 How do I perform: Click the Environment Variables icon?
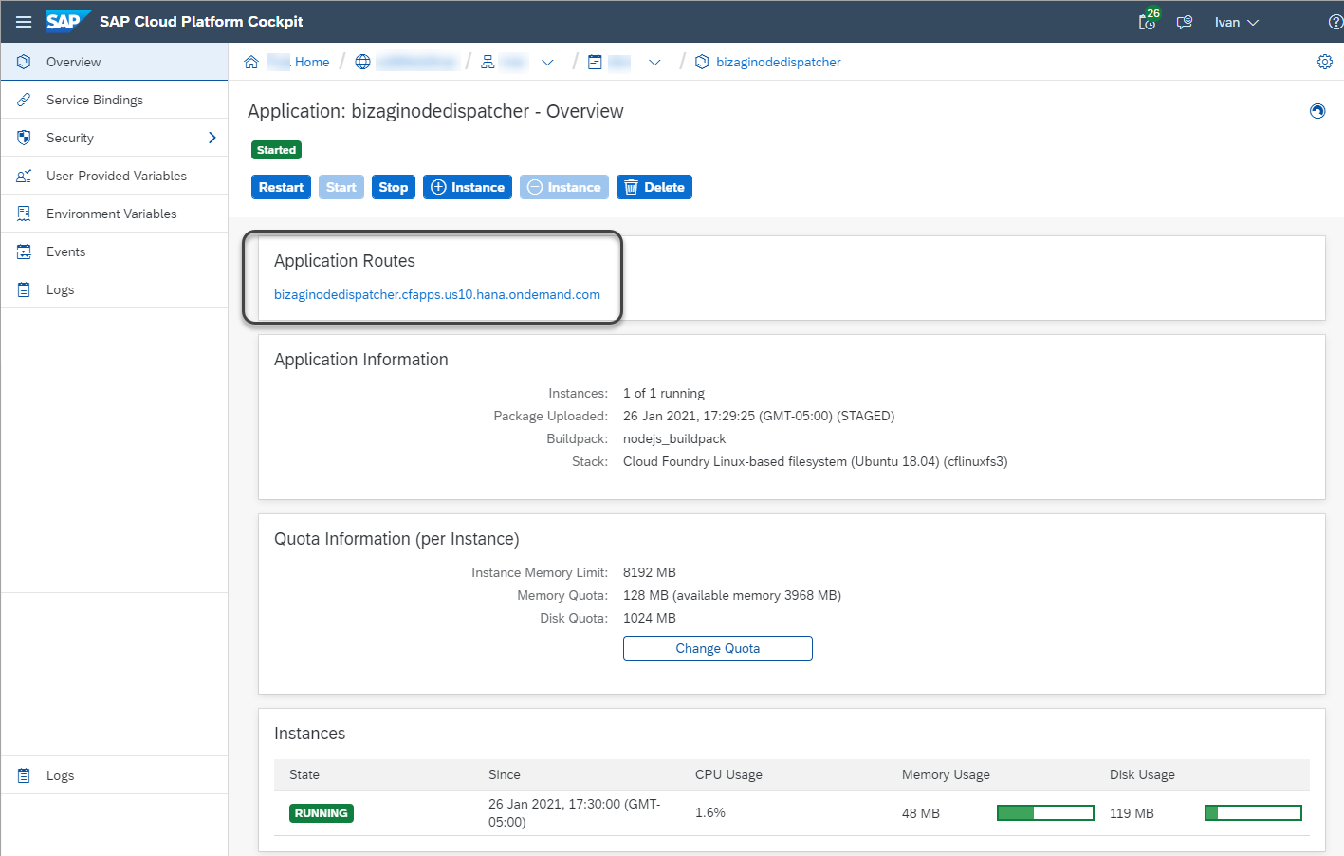[x=24, y=214]
